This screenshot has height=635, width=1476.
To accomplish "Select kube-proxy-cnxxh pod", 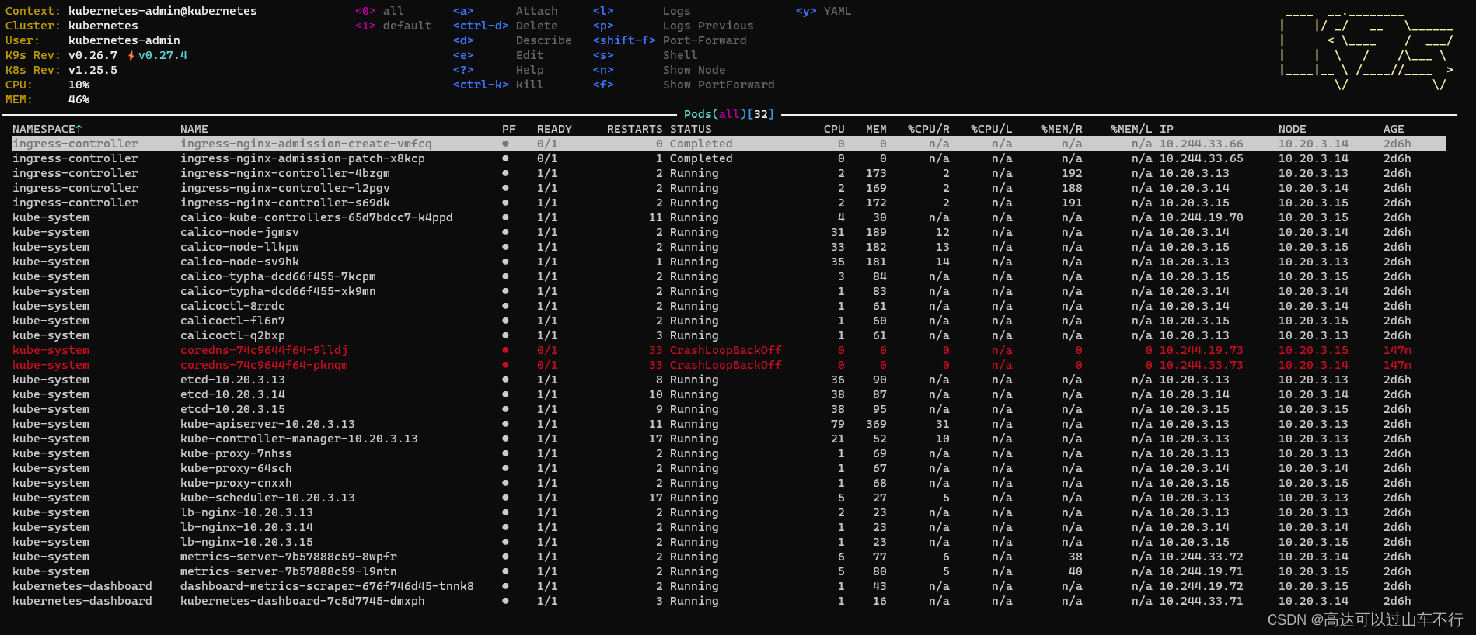I will click(729, 483).
